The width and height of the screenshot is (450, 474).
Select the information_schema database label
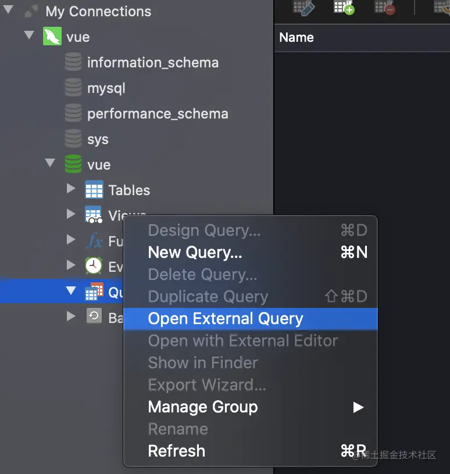[153, 63]
